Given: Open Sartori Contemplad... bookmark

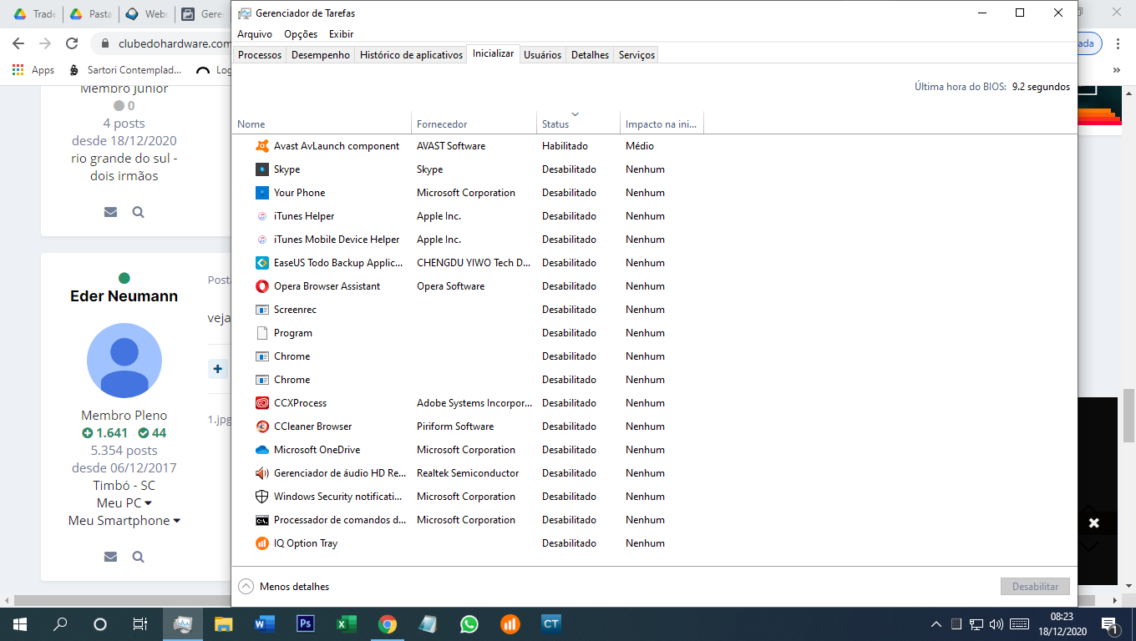Looking at the screenshot, I should pos(126,70).
